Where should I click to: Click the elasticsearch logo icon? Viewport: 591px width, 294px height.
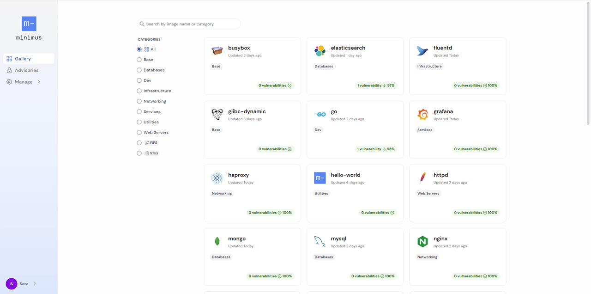click(320, 51)
